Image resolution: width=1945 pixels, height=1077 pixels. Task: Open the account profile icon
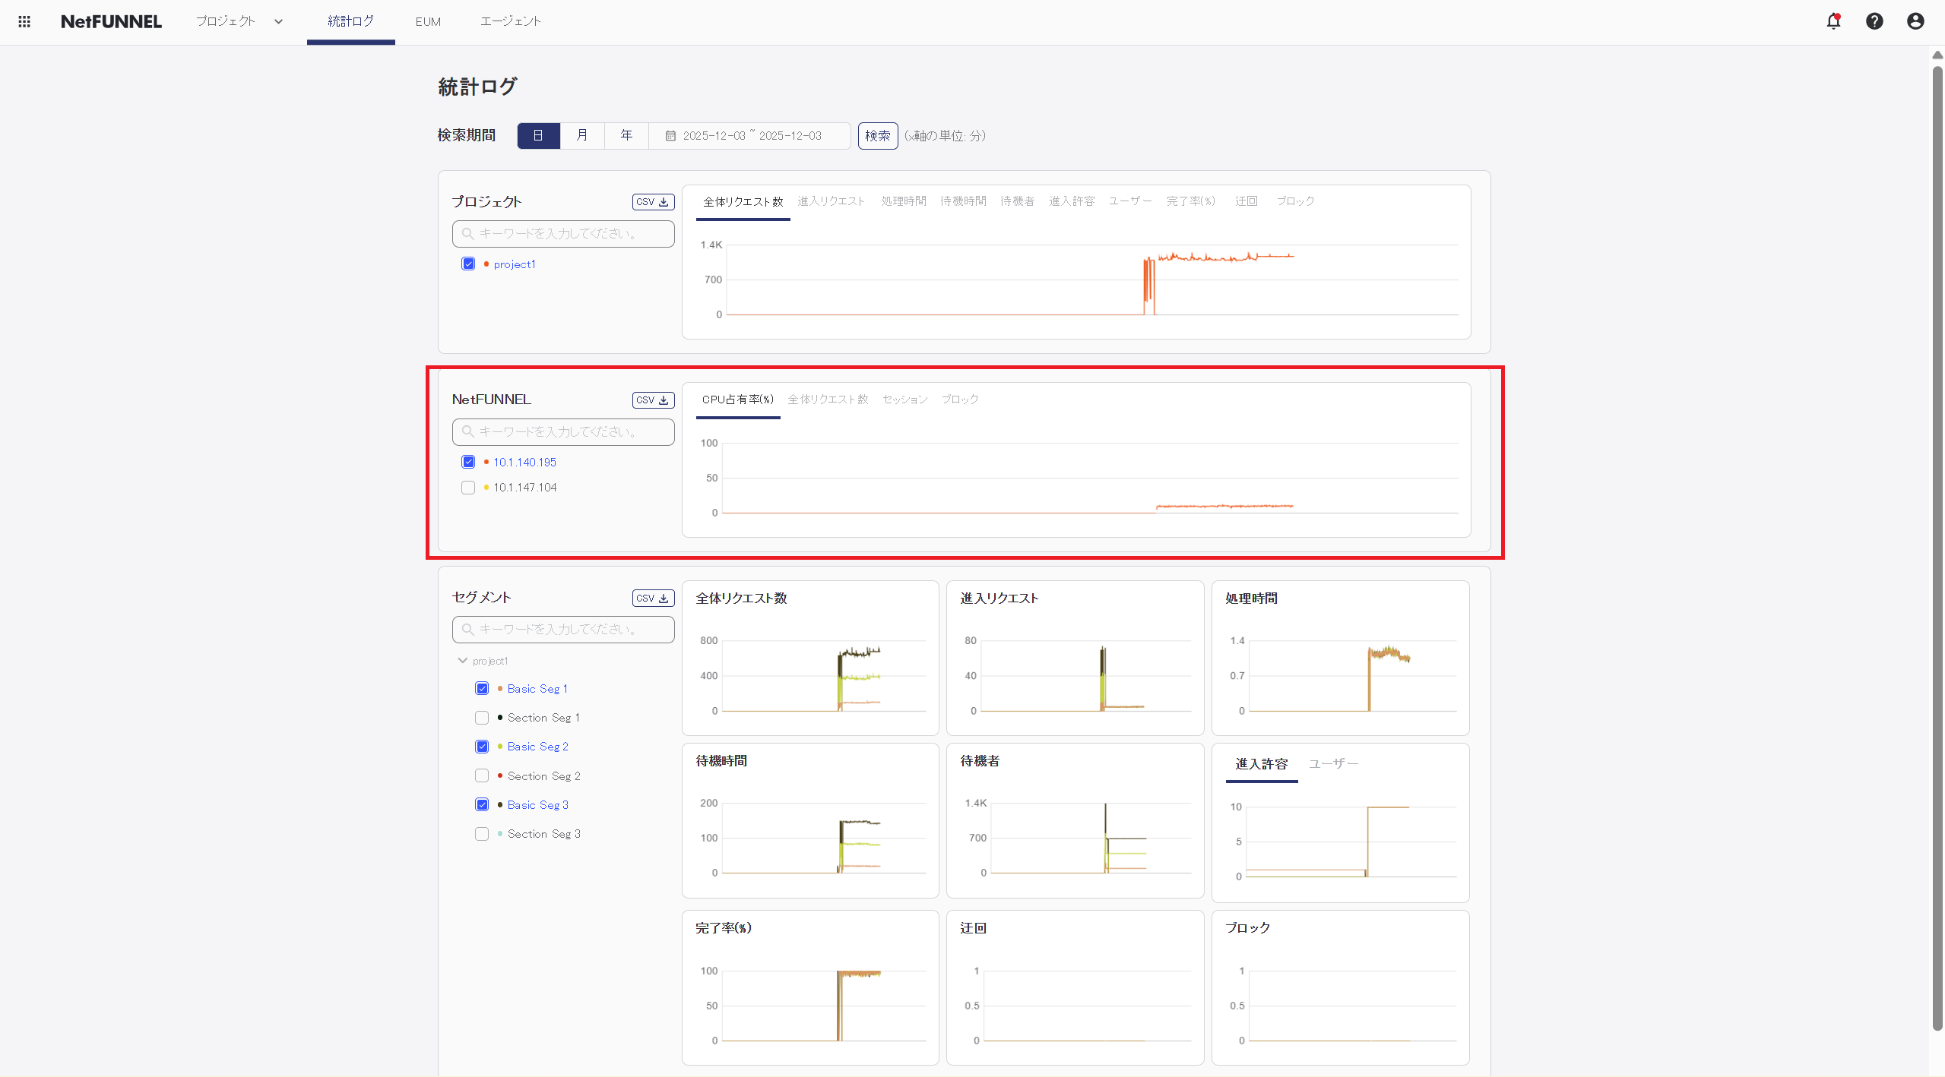(1915, 21)
